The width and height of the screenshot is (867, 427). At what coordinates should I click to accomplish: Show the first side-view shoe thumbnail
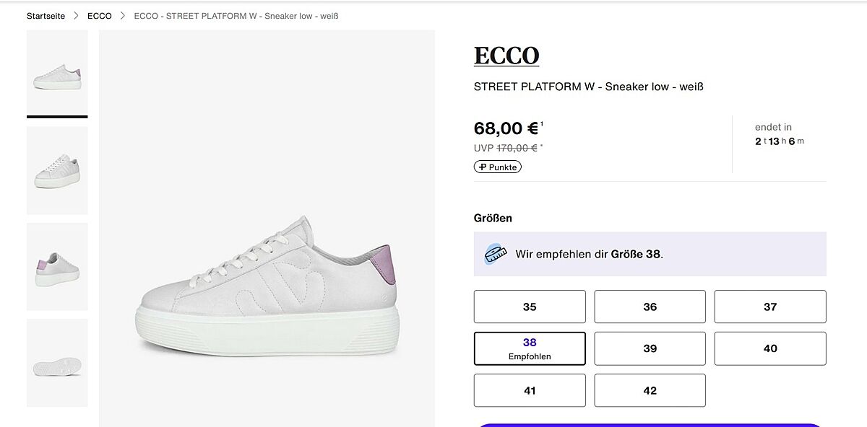pyautogui.click(x=57, y=74)
